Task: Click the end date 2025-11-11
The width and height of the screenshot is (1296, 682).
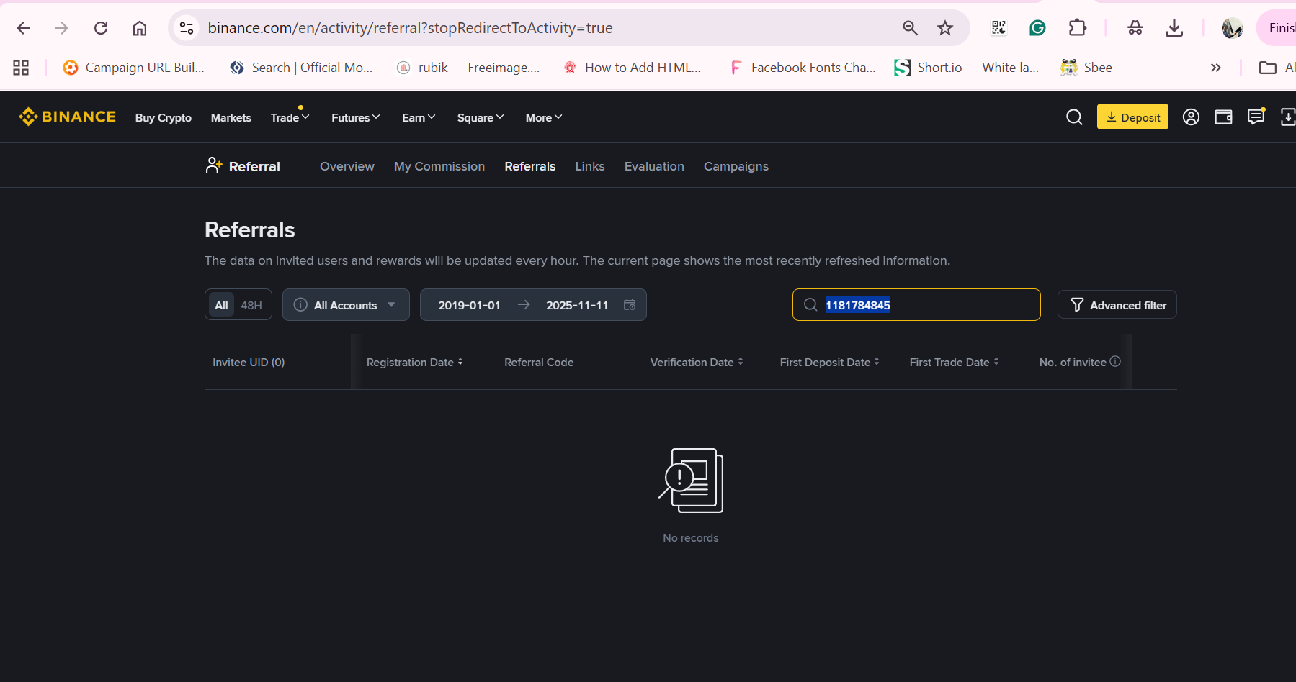Action: 577,305
